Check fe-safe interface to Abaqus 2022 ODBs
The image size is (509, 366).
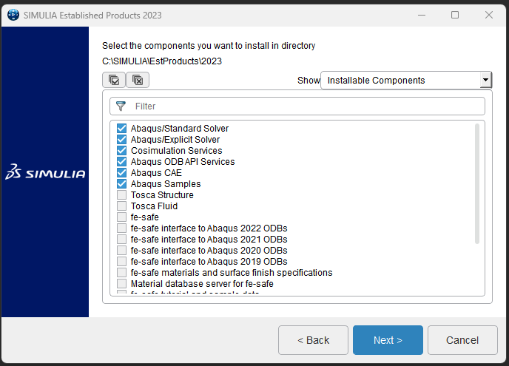122,228
